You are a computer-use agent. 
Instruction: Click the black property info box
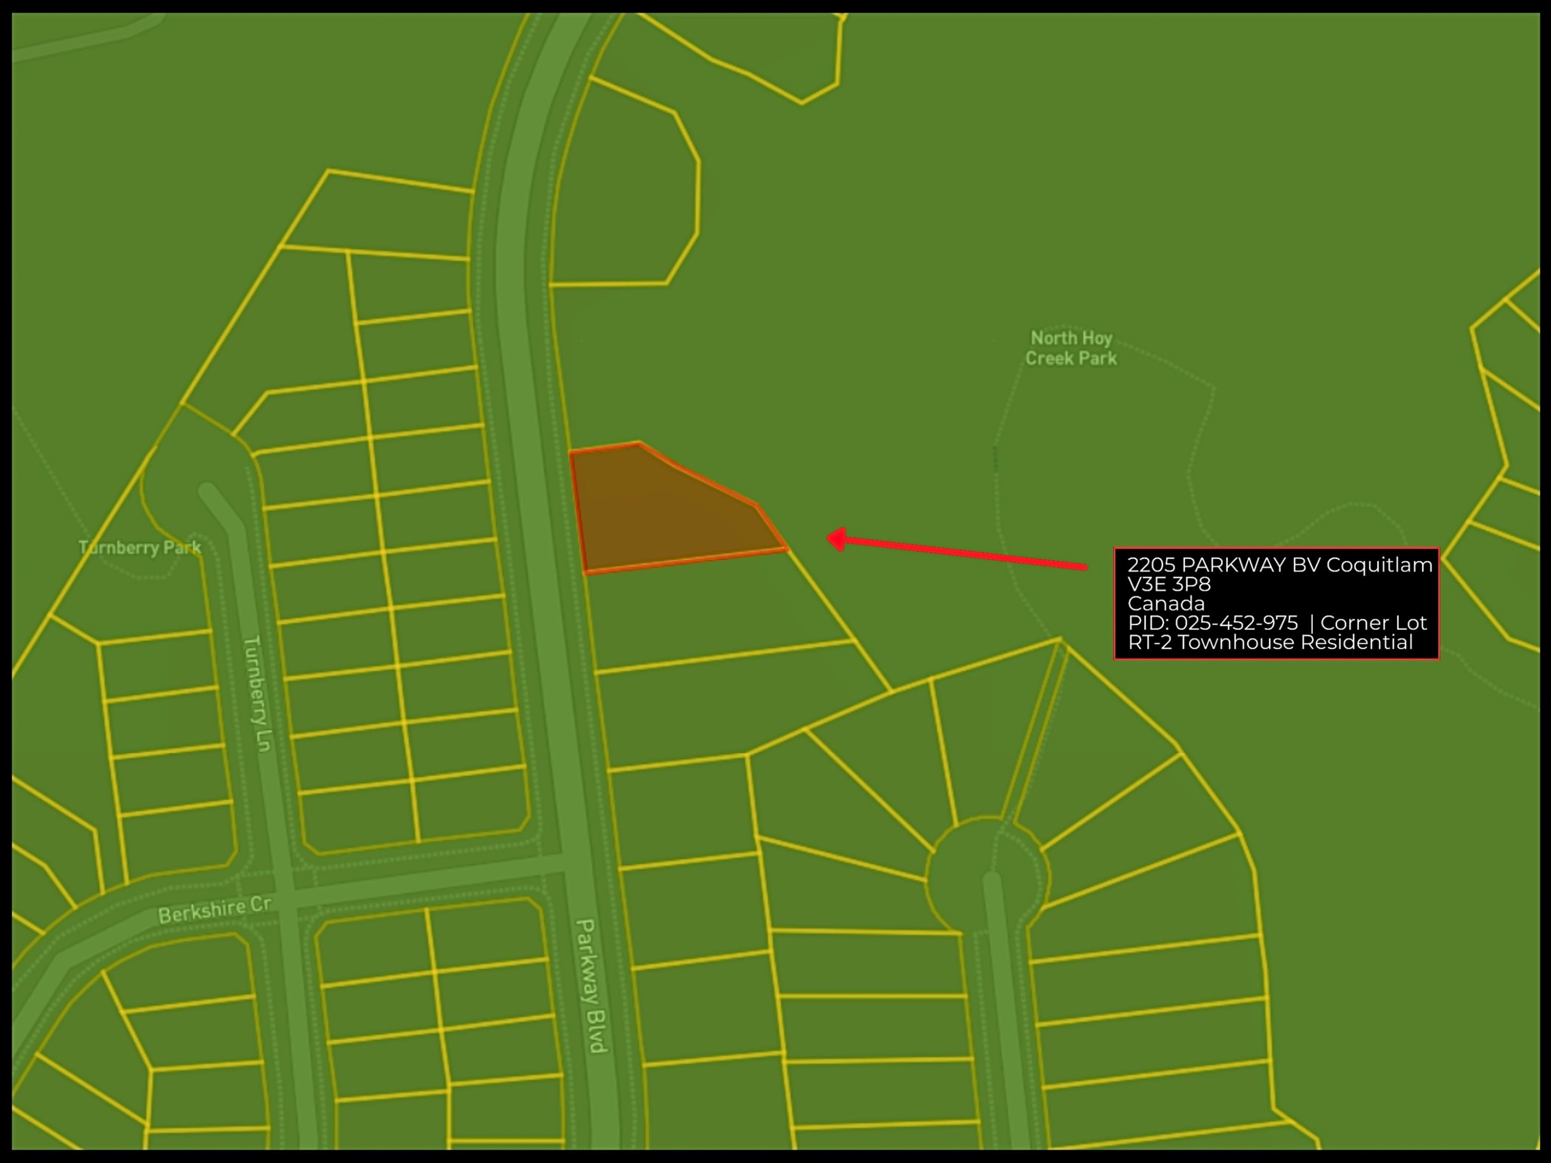1276,603
